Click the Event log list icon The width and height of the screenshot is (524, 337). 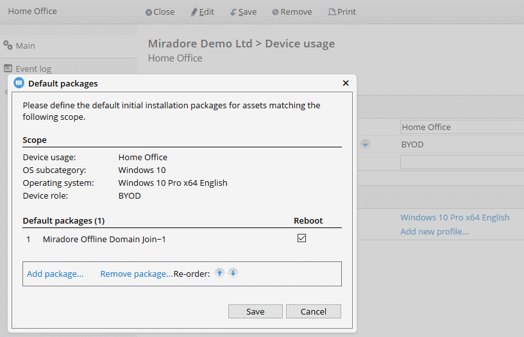8,69
